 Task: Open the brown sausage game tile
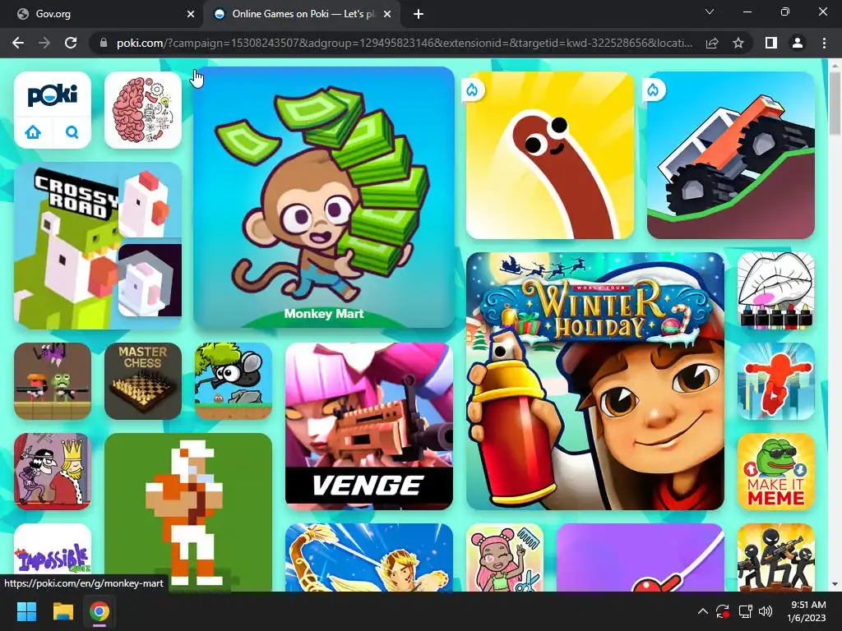click(550, 155)
